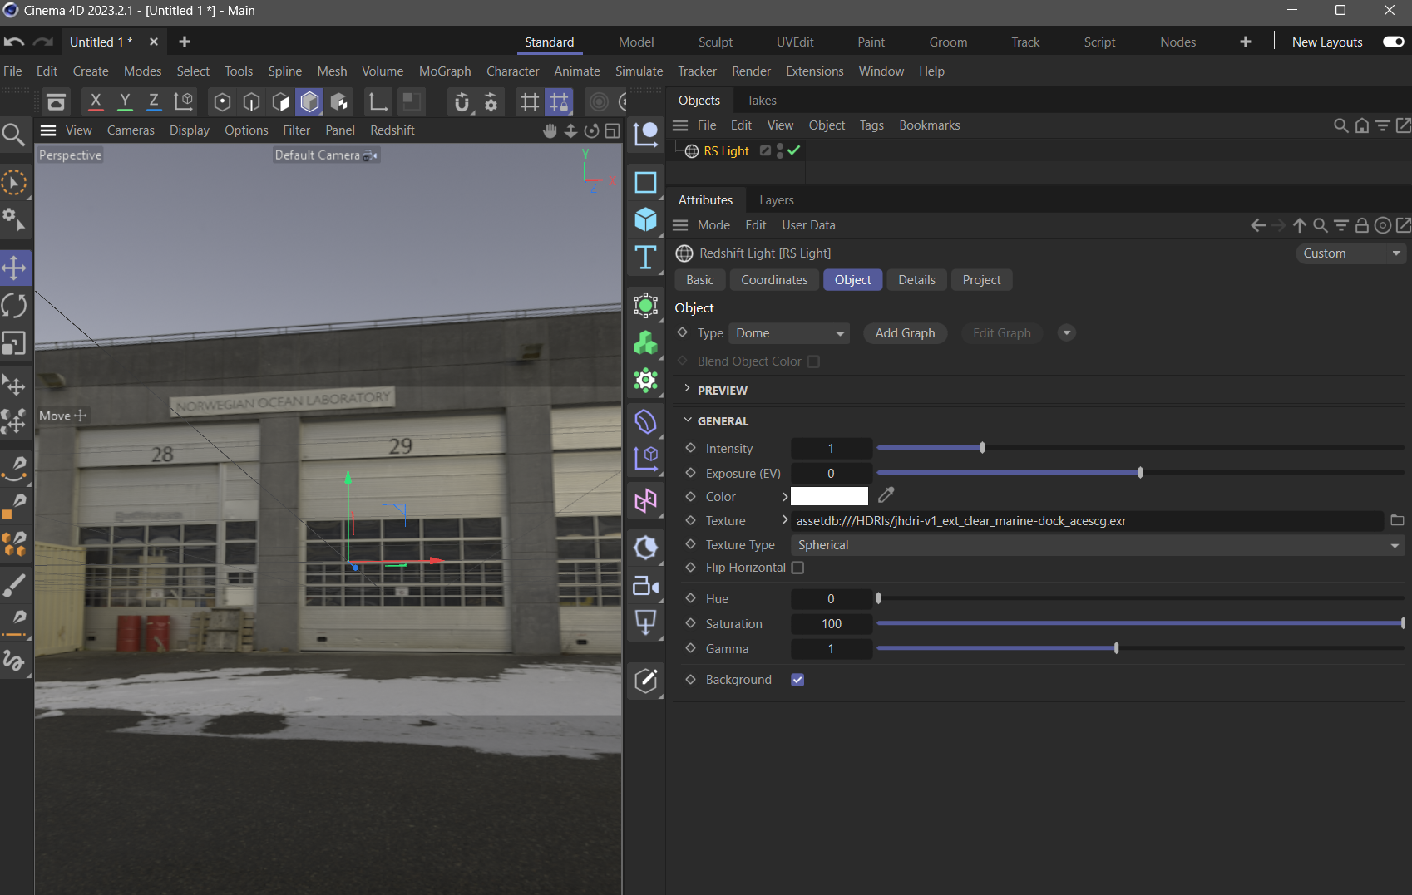
Task: Toggle Intensity keyframe diamond
Action: [690, 448]
